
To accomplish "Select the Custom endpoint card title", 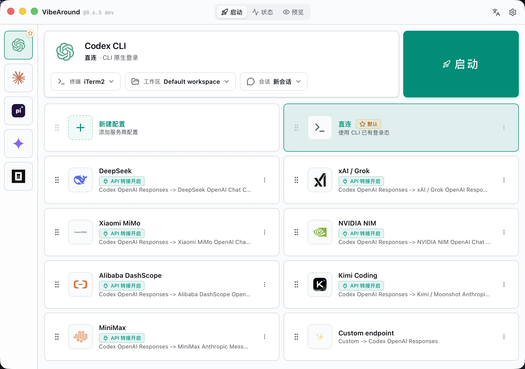I will (366, 333).
